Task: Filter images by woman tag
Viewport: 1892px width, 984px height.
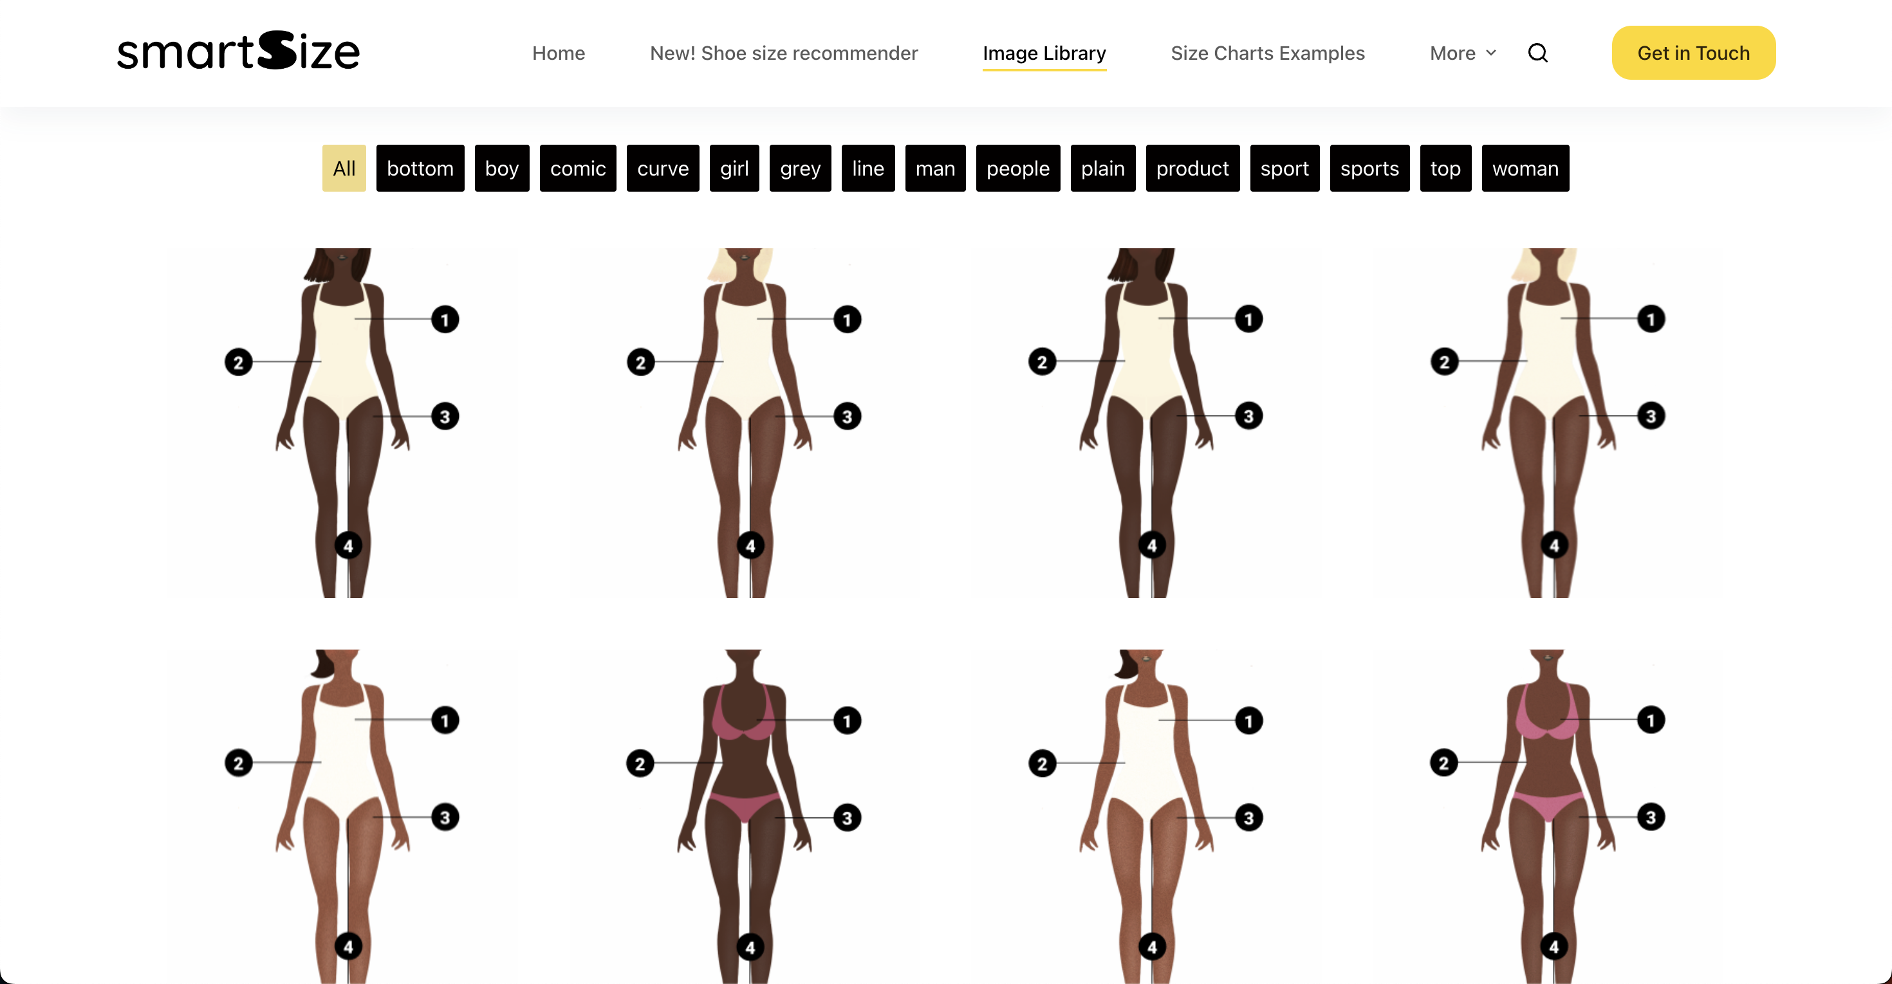Action: click(x=1525, y=168)
